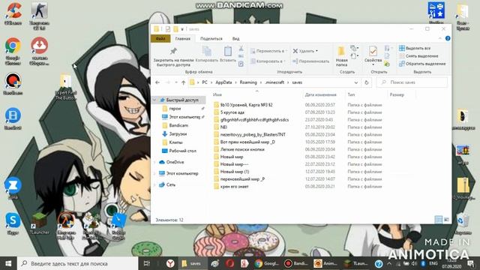480x270 pixels.
Task: Click the ENG language indicator in tray
Action: coord(433,263)
